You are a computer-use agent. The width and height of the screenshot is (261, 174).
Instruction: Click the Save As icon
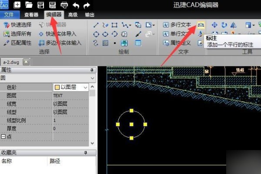53,5
